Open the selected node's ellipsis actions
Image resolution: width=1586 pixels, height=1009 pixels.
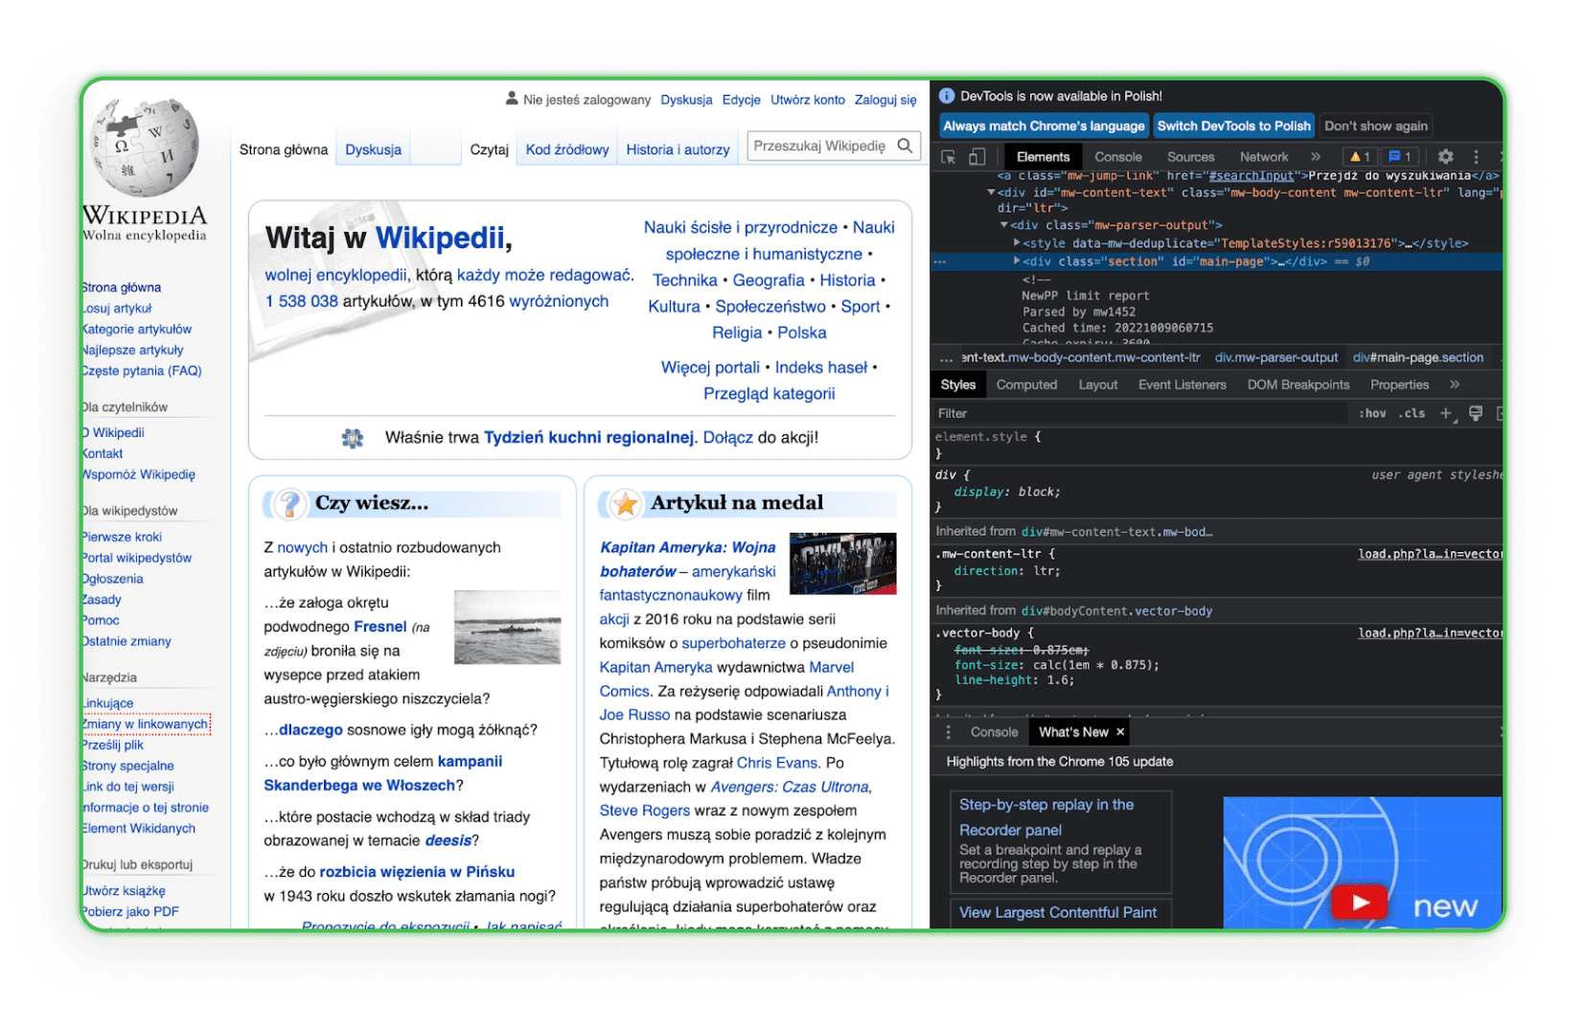click(x=940, y=262)
